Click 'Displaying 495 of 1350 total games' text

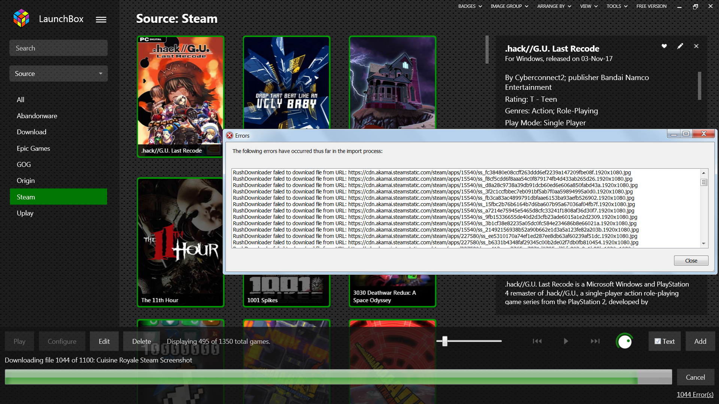coord(218,341)
